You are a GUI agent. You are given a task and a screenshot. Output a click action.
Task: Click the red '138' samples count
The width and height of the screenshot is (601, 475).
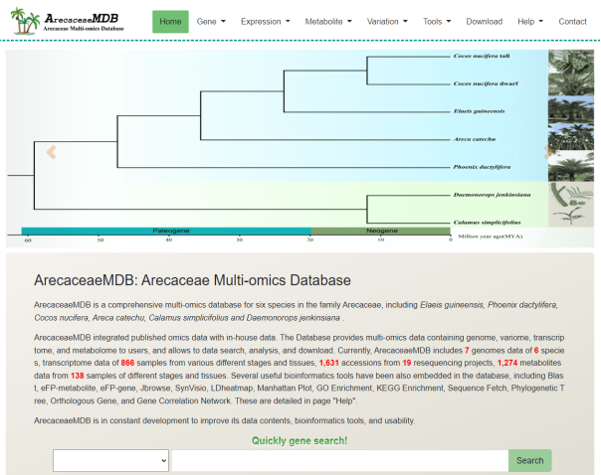pyautogui.click(x=77, y=376)
